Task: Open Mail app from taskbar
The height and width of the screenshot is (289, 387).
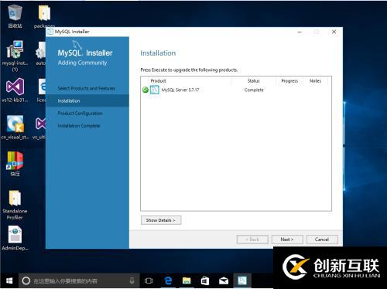Action: pos(224,280)
